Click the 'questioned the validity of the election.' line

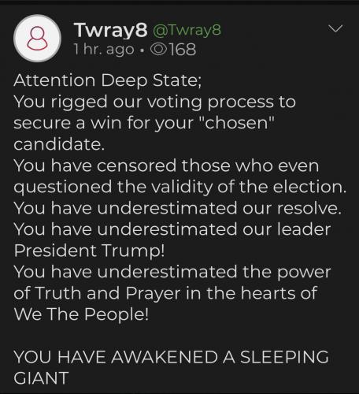tap(180, 187)
